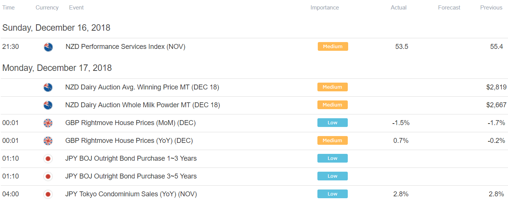508x202 pixels.
Task: Click the Low badge on Rightmove House Prices MoM
Action: click(333, 123)
